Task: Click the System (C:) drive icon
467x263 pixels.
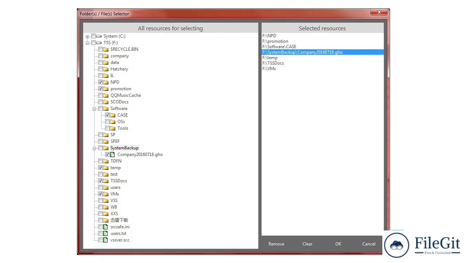Action: (99, 36)
